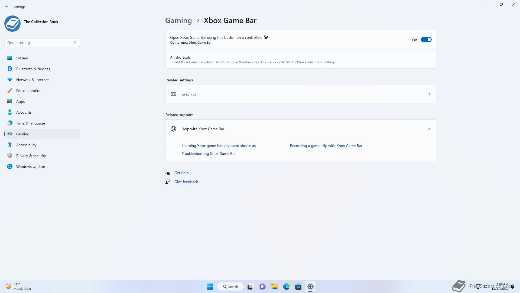Open the weather widget showing 47°F
The width and height of the screenshot is (520, 293).
[18, 286]
